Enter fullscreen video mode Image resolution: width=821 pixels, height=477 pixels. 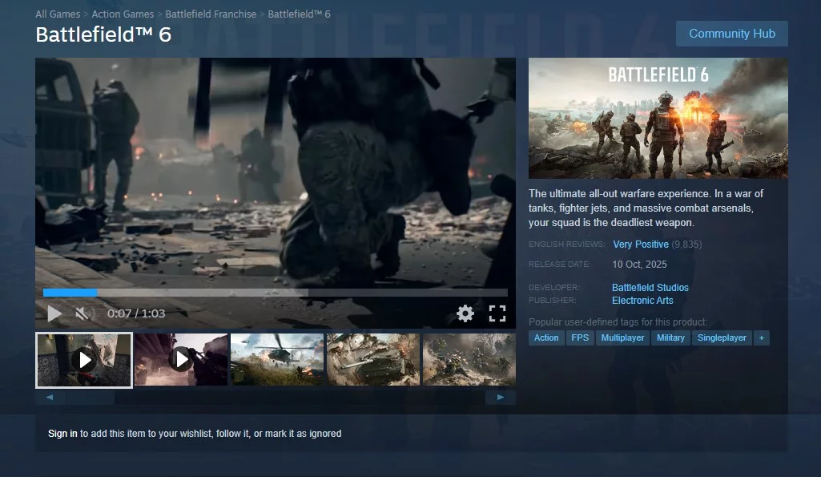497,313
